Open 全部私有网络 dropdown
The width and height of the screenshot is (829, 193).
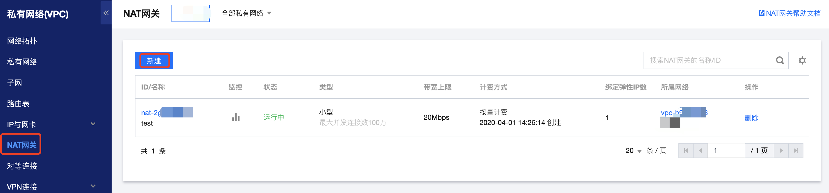(x=246, y=13)
